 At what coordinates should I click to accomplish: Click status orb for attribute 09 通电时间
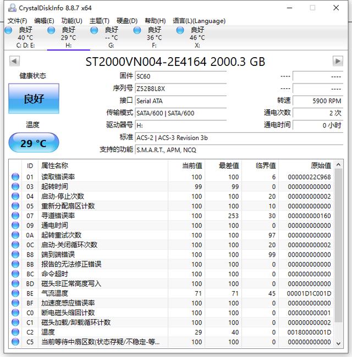point(15,225)
